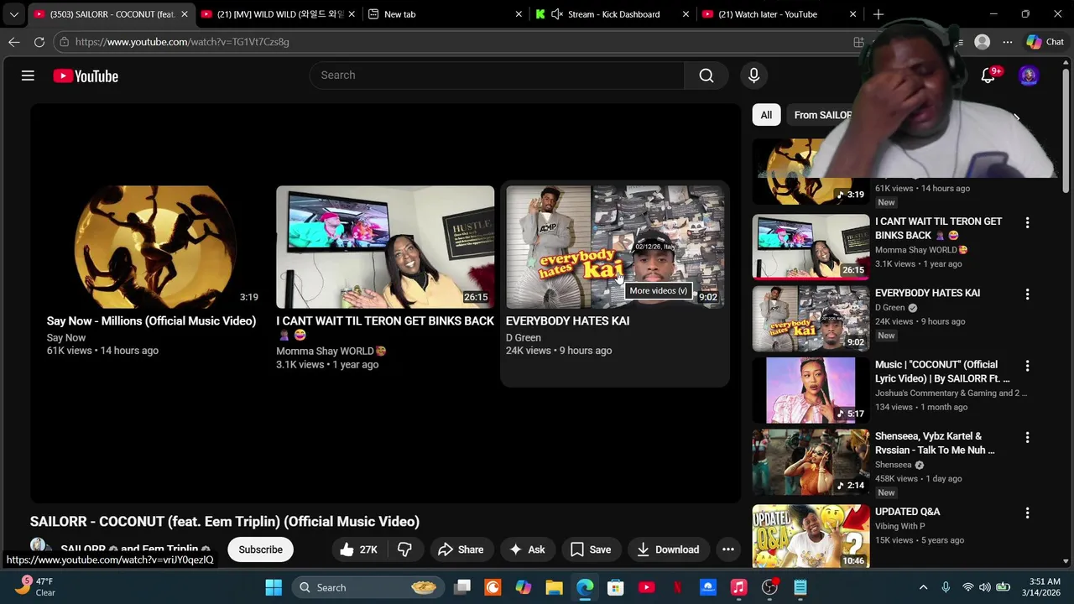The image size is (1074, 604).
Task: Open OBS Studio from the taskbar
Action: click(x=769, y=587)
